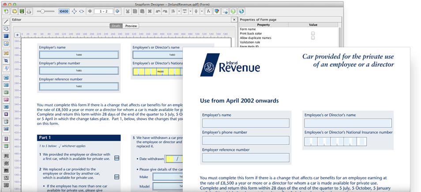Select the Tx001 phone number field
Image resolution: width=421 pixels, height=192 pixels.
[x=79, y=71]
